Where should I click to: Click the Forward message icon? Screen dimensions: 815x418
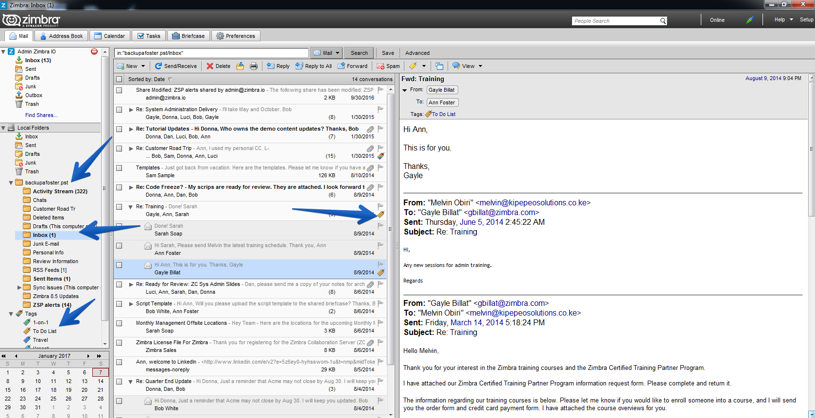341,66
